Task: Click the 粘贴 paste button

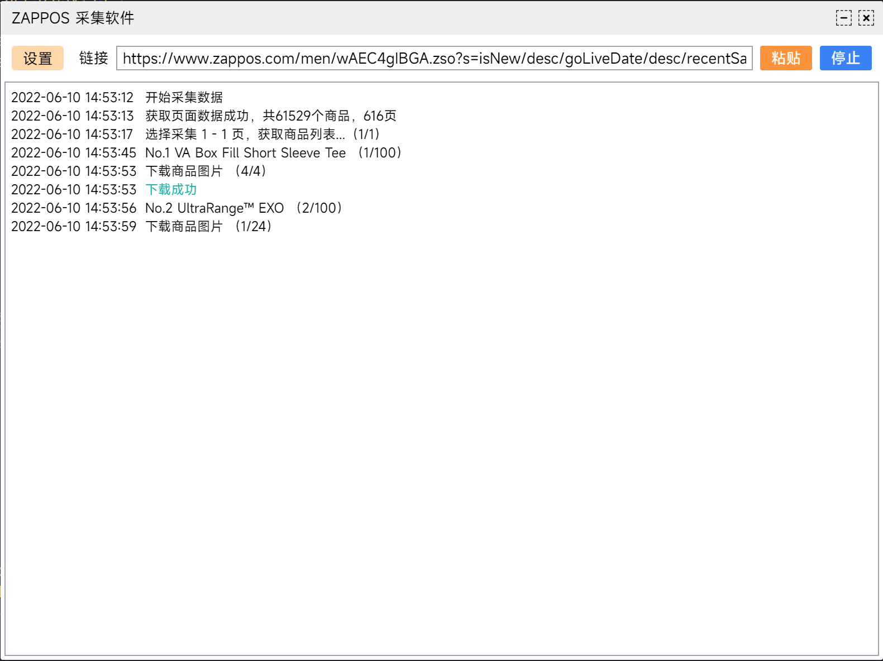Action: pos(785,58)
